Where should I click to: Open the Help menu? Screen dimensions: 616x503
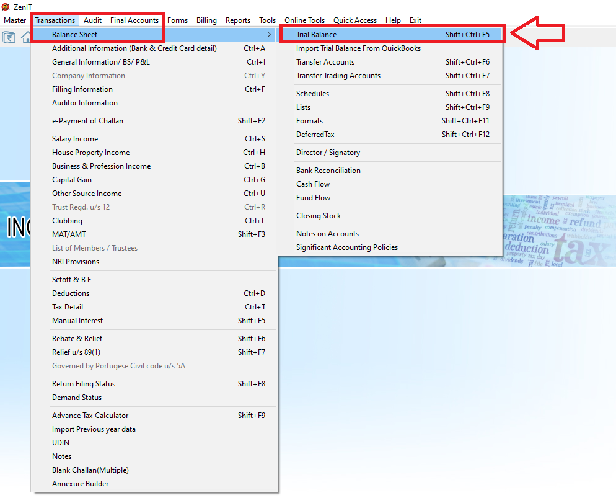tap(393, 20)
